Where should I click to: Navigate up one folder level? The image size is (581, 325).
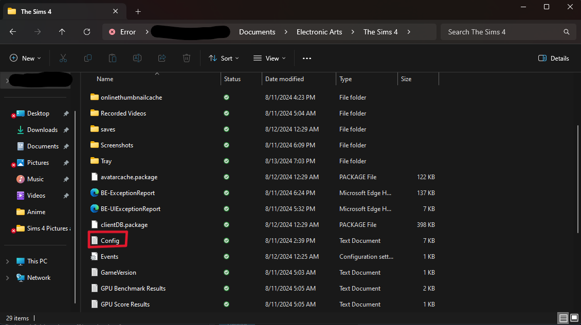coord(62,32)
